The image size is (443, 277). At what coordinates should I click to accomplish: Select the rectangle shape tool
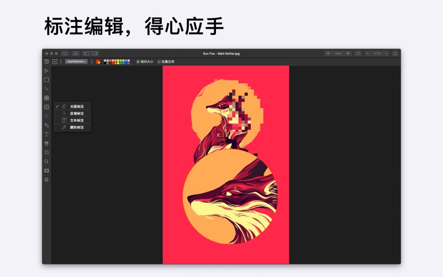pyautogui.click(x=47, y=80)
